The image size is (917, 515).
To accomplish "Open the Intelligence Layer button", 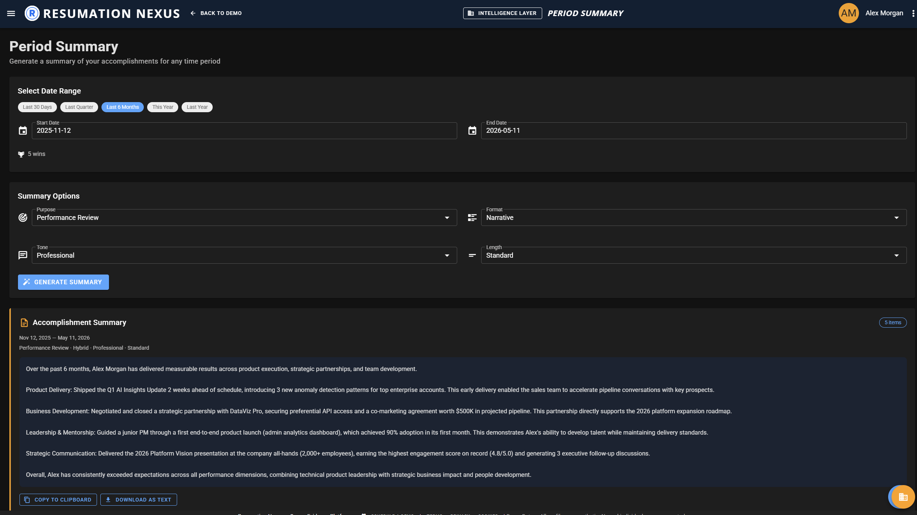I will click(x=502, y=13).
